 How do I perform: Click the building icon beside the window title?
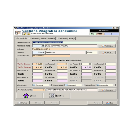18,33
